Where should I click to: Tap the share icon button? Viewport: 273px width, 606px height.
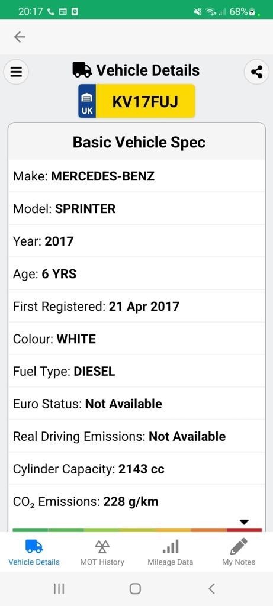point(257,72)
